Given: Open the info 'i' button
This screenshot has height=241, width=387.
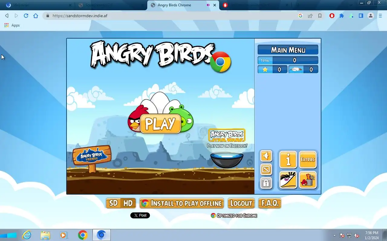Looking at the screenshot, I should 288,159.
